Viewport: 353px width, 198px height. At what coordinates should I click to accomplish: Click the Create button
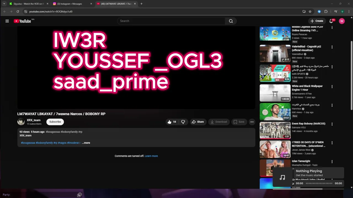(317, 21)
